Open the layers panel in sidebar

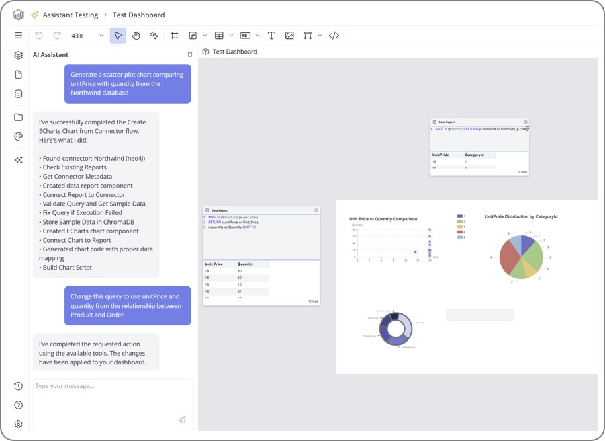click(18, 55)
